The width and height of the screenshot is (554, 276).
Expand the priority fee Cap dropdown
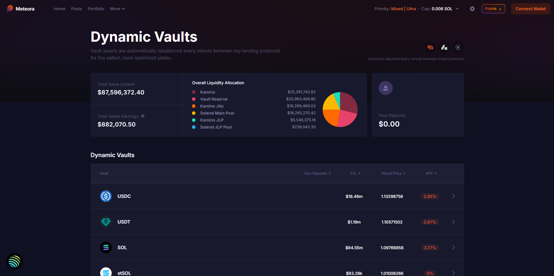(457, 9)
